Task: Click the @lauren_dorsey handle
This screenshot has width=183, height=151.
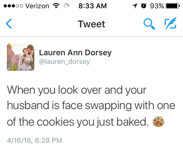Action: tap(64, 62)
